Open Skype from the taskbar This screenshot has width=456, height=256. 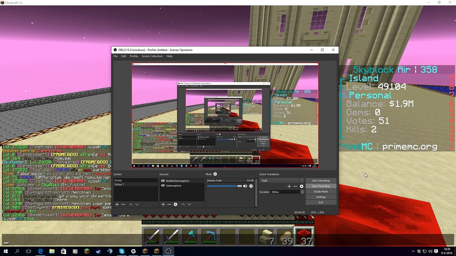[121, 251]
